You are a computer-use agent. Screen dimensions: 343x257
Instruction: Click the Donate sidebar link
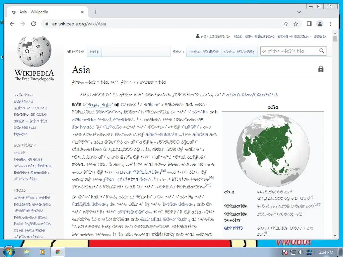(x=21, y=134)
